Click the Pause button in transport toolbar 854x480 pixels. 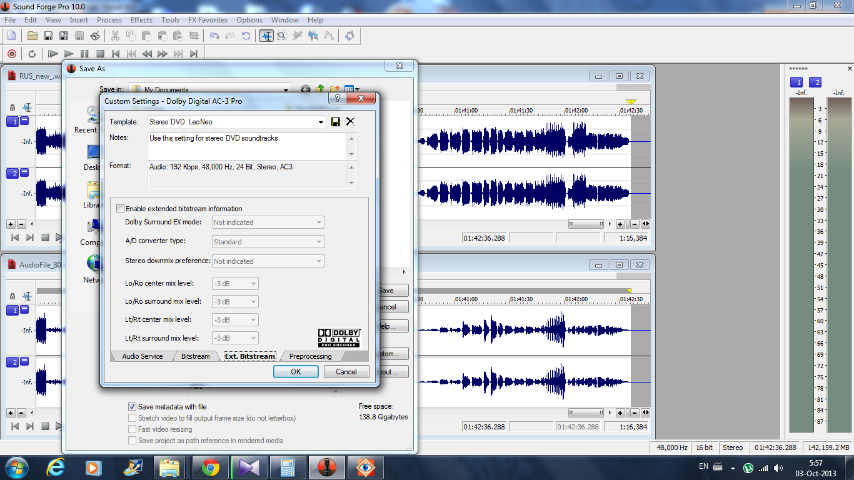(84, 54)
